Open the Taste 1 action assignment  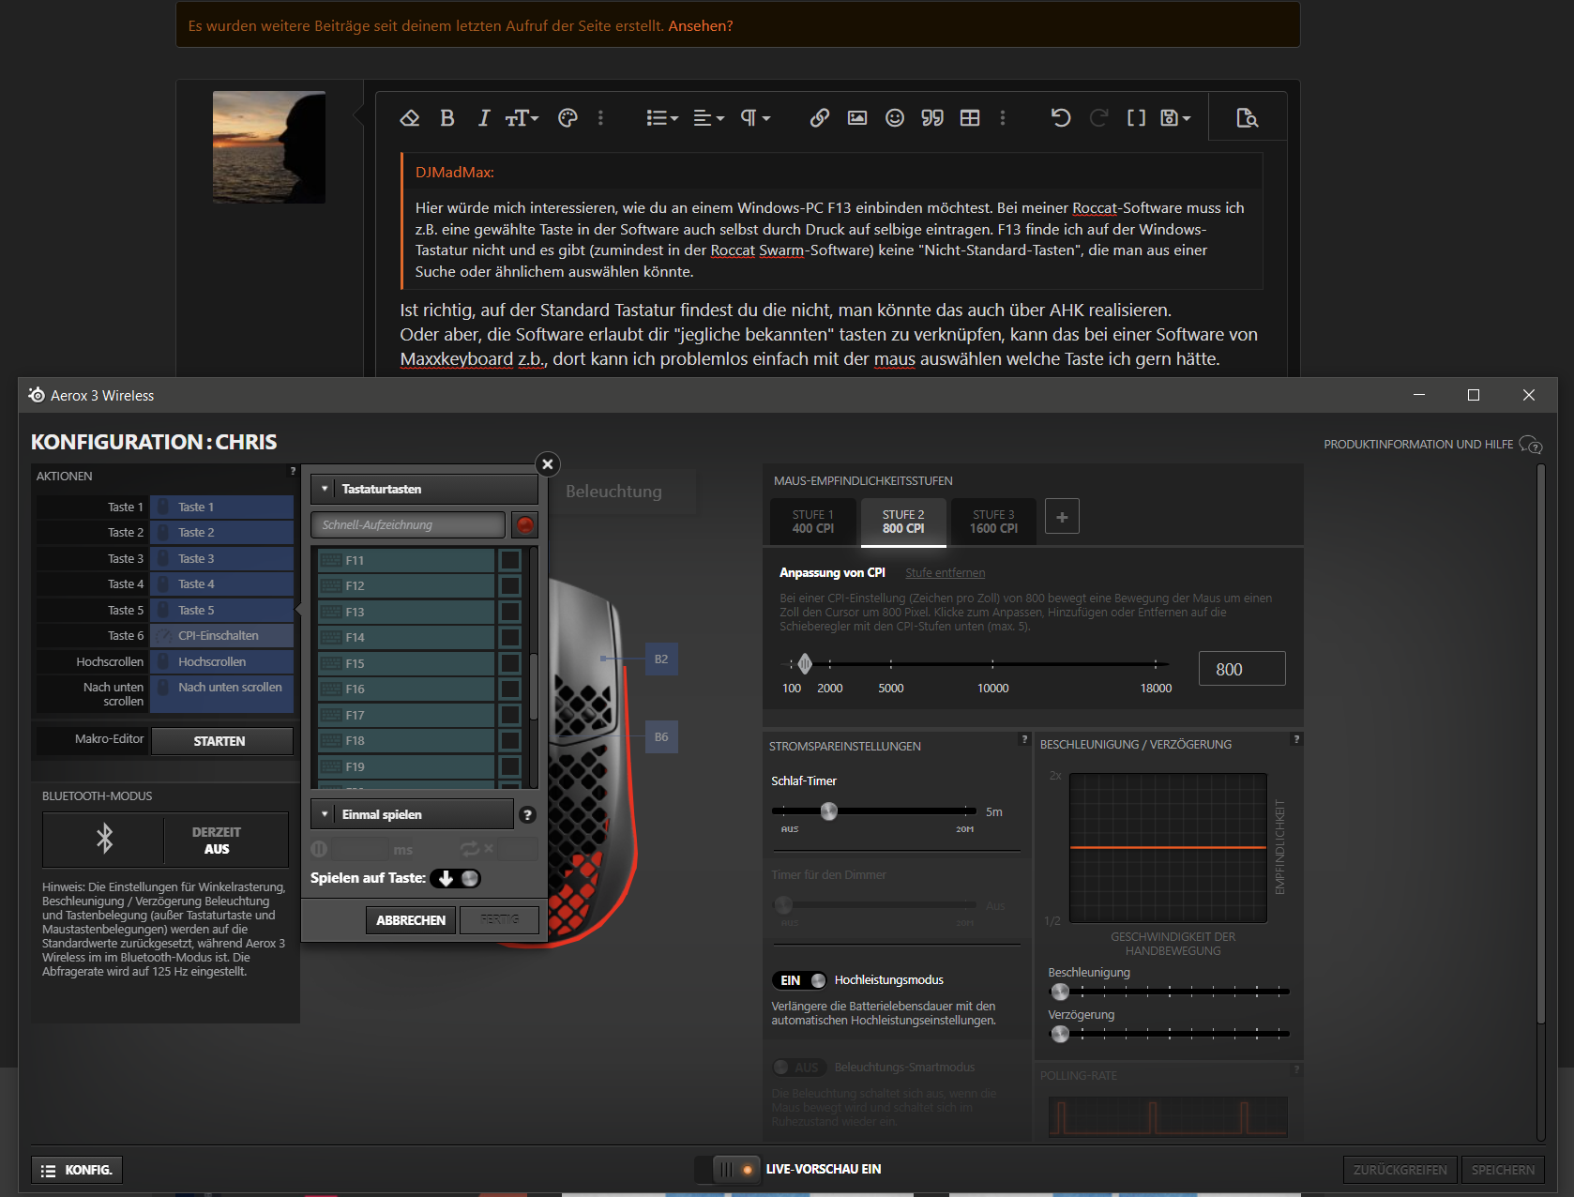221,508
